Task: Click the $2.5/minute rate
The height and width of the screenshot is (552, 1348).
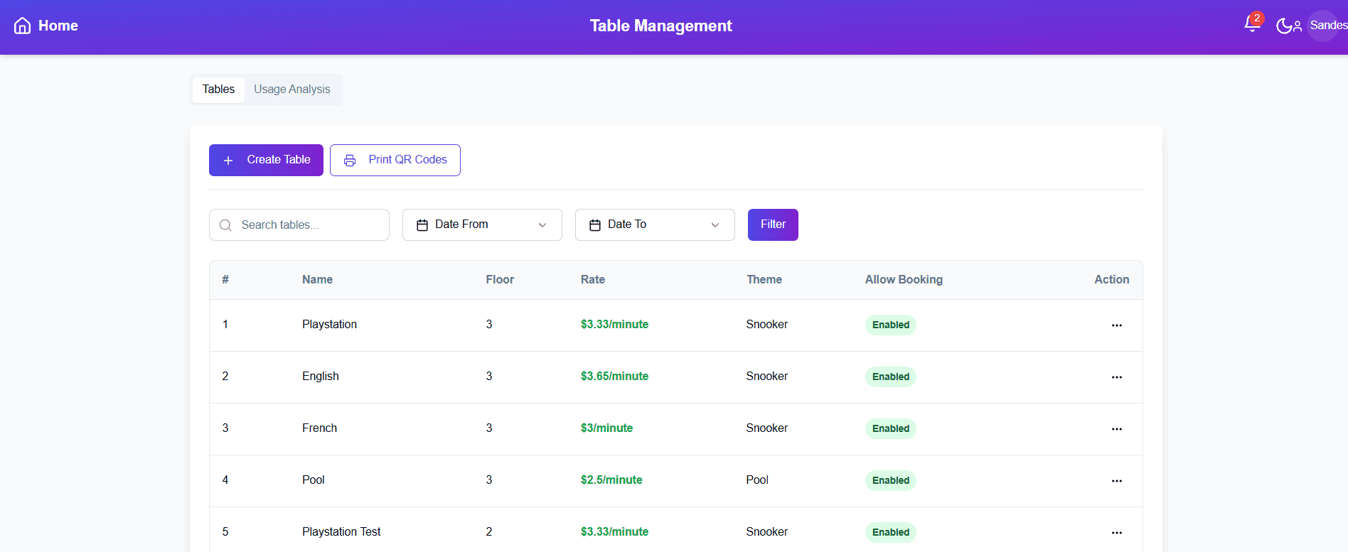Action: click(611, 480)
